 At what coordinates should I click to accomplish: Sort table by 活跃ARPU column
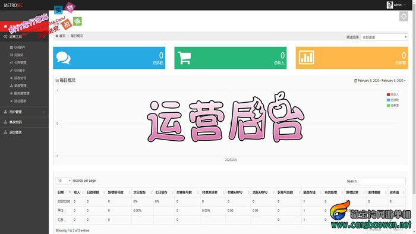pyautogui.click(x=263, y=192)
